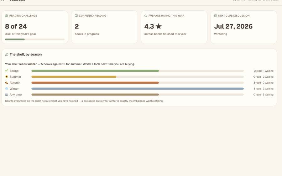Click the Spring seedling icon
This screenshot has width=282, height=176.
[7, 71]
